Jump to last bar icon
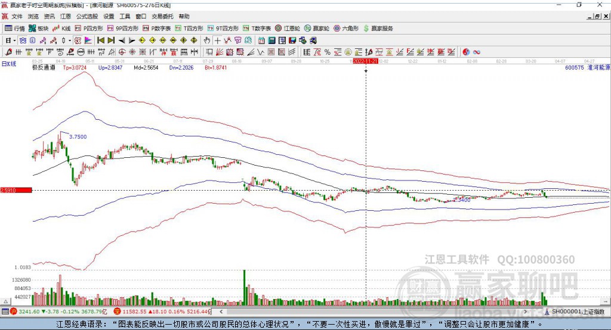Viewport: 611px width, 330px height. 111,41
